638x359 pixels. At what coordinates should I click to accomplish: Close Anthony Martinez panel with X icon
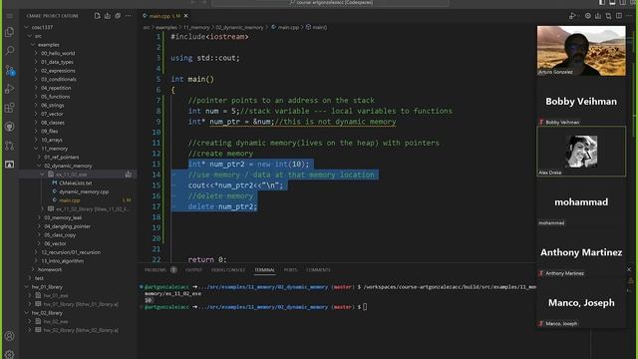pos(629,269)
